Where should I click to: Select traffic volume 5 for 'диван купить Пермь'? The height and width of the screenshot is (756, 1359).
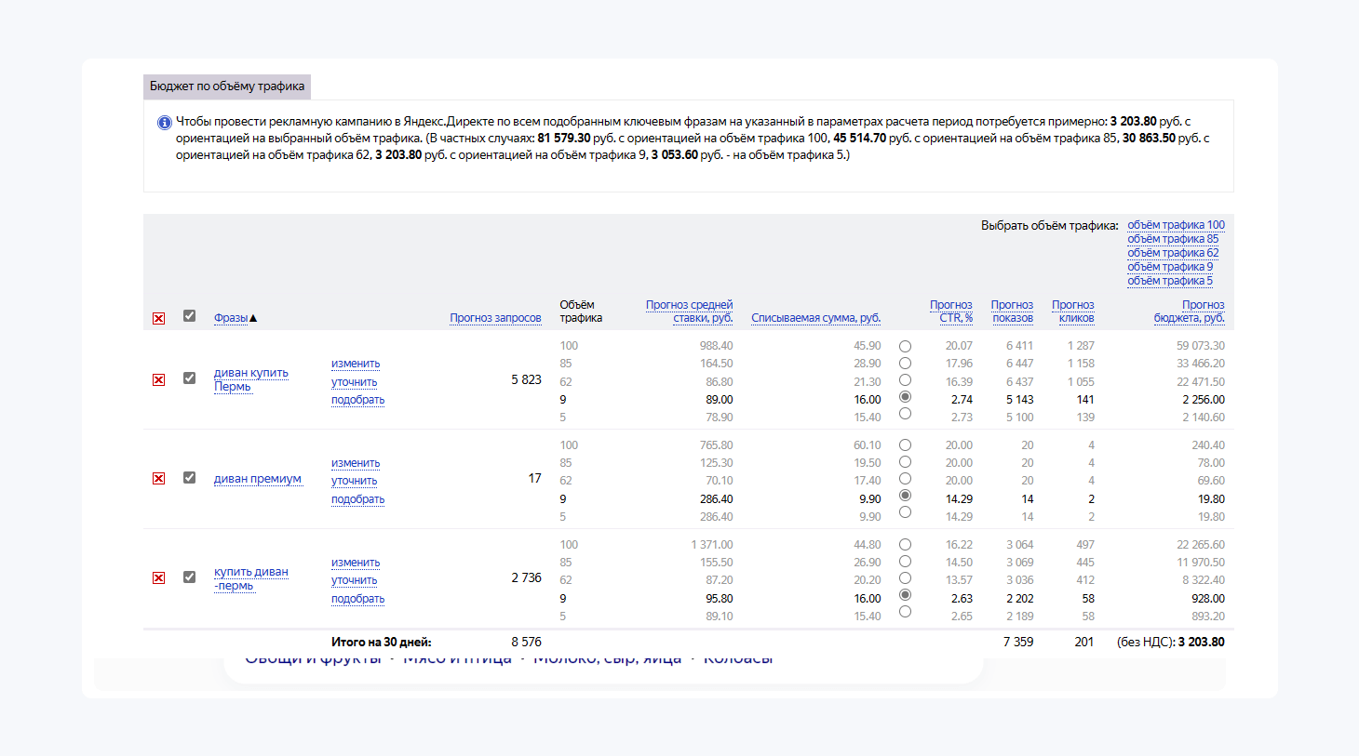tap(905, 414)
